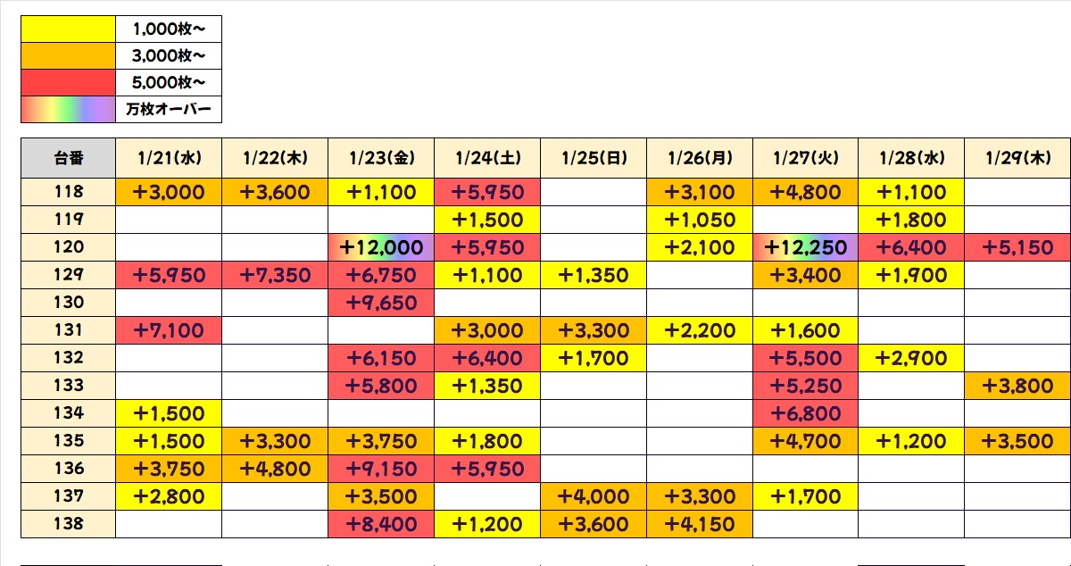Select the +9,650 cell in row 130
The width and height of the screenshot is (1071, 566).
point(382,303)
